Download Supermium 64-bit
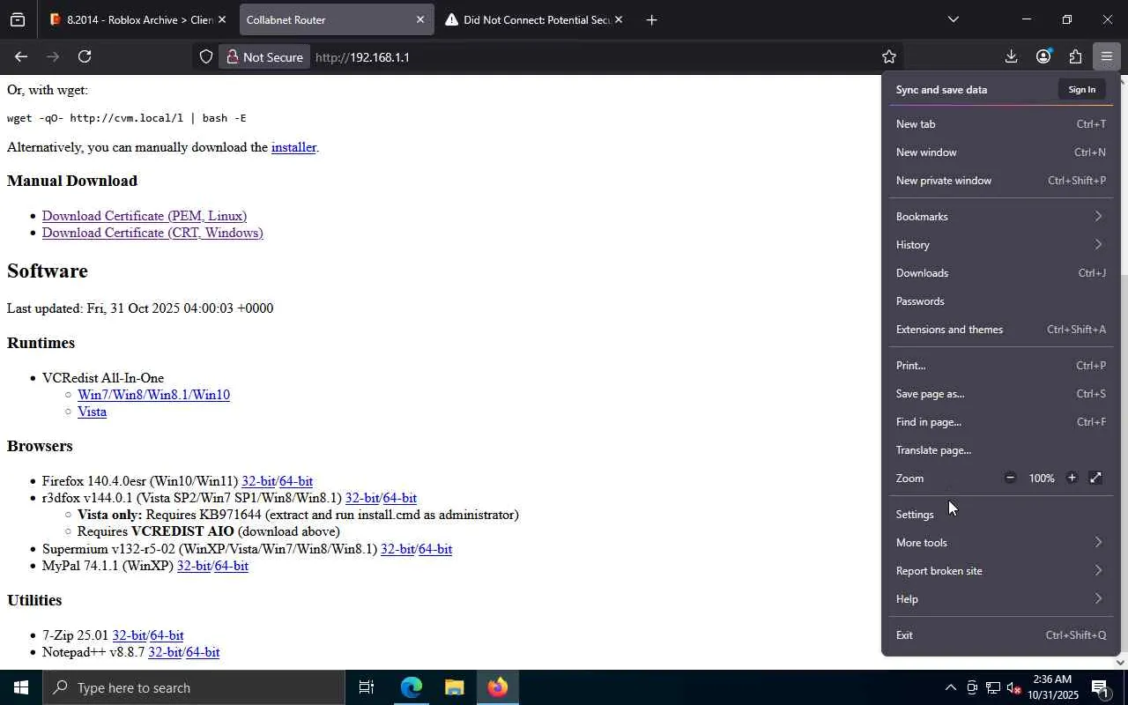1128x705 pixels. 435,549
